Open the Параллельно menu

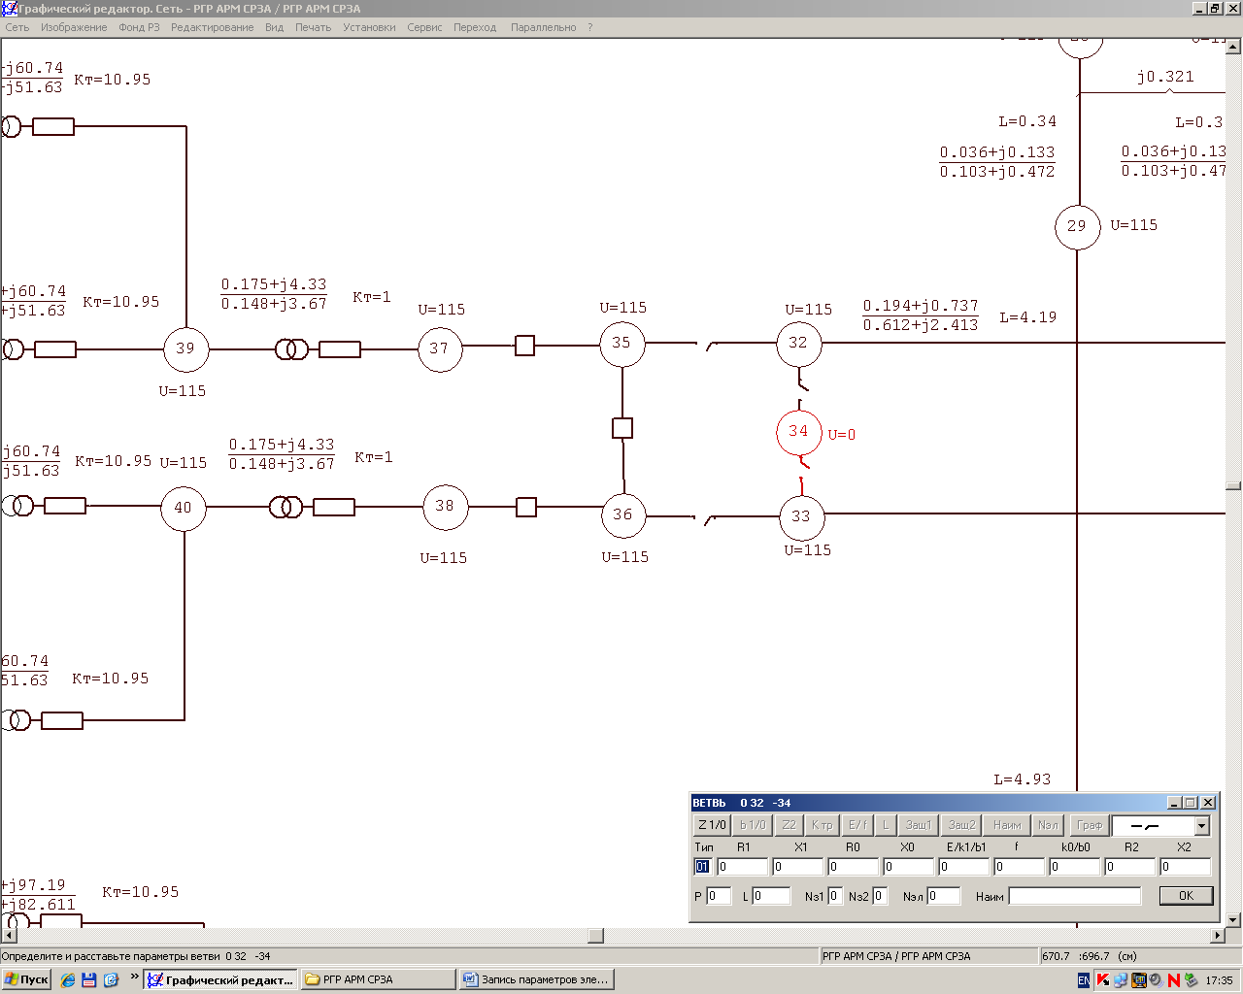(x=544, y=27)
